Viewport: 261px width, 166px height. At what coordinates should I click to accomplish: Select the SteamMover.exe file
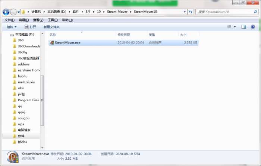[123, 42]
